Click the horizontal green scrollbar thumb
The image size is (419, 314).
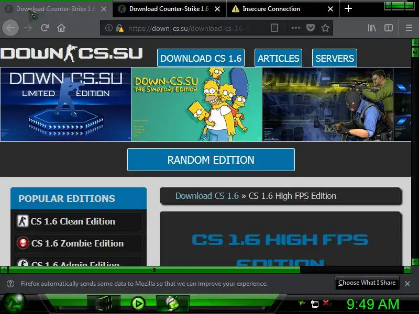click(154, 270)
